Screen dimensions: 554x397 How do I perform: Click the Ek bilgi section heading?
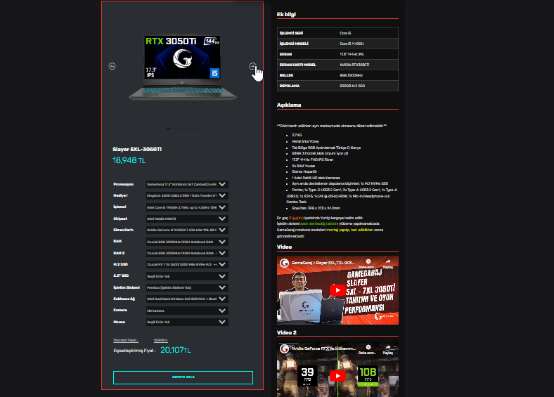point(286,14)
